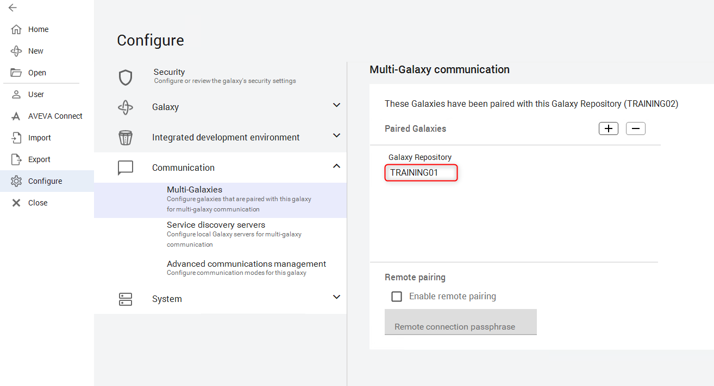Screen dimensions: 714x386
Task: Click the back arrow icon
Action: [x=12, y=8]
